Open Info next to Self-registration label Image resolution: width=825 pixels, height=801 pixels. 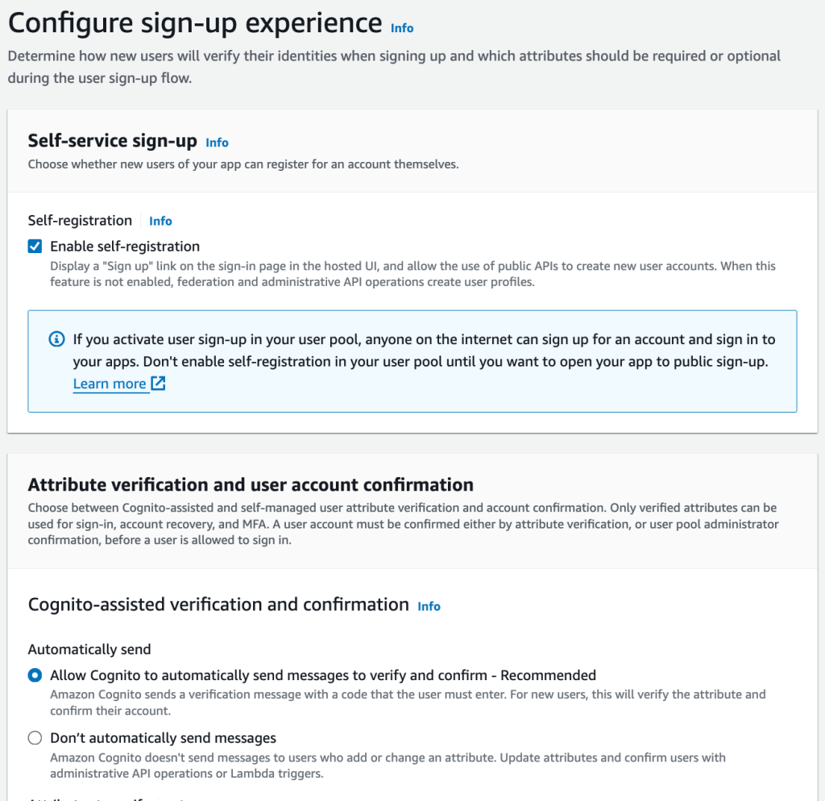[x=160, y=221]
